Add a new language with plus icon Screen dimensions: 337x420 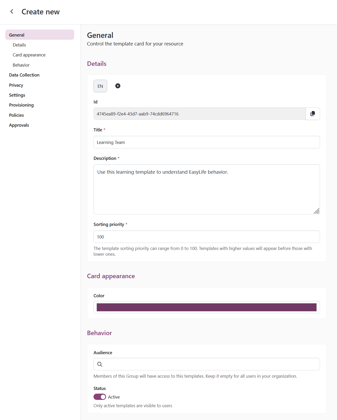click(x=118, y=86)
